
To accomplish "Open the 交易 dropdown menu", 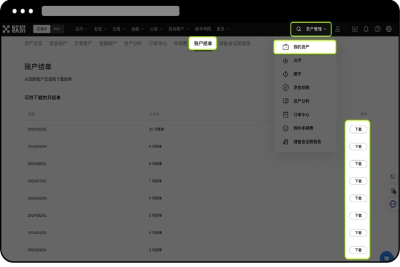I will (x=119, y=29).
